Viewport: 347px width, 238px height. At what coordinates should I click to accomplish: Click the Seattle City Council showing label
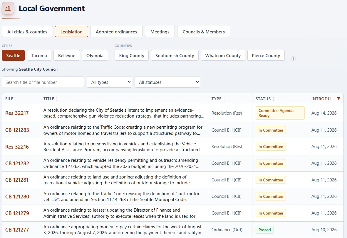pos(38,69)
